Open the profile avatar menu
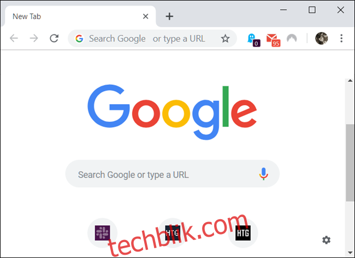Screen dimensions: 355x258 point(322,38)
